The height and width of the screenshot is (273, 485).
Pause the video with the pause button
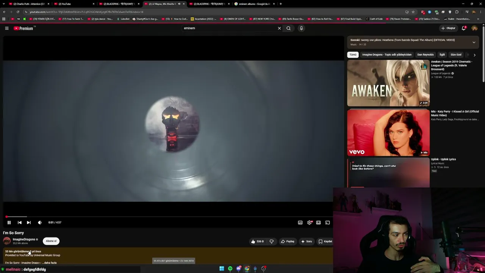tap(9, 223)
